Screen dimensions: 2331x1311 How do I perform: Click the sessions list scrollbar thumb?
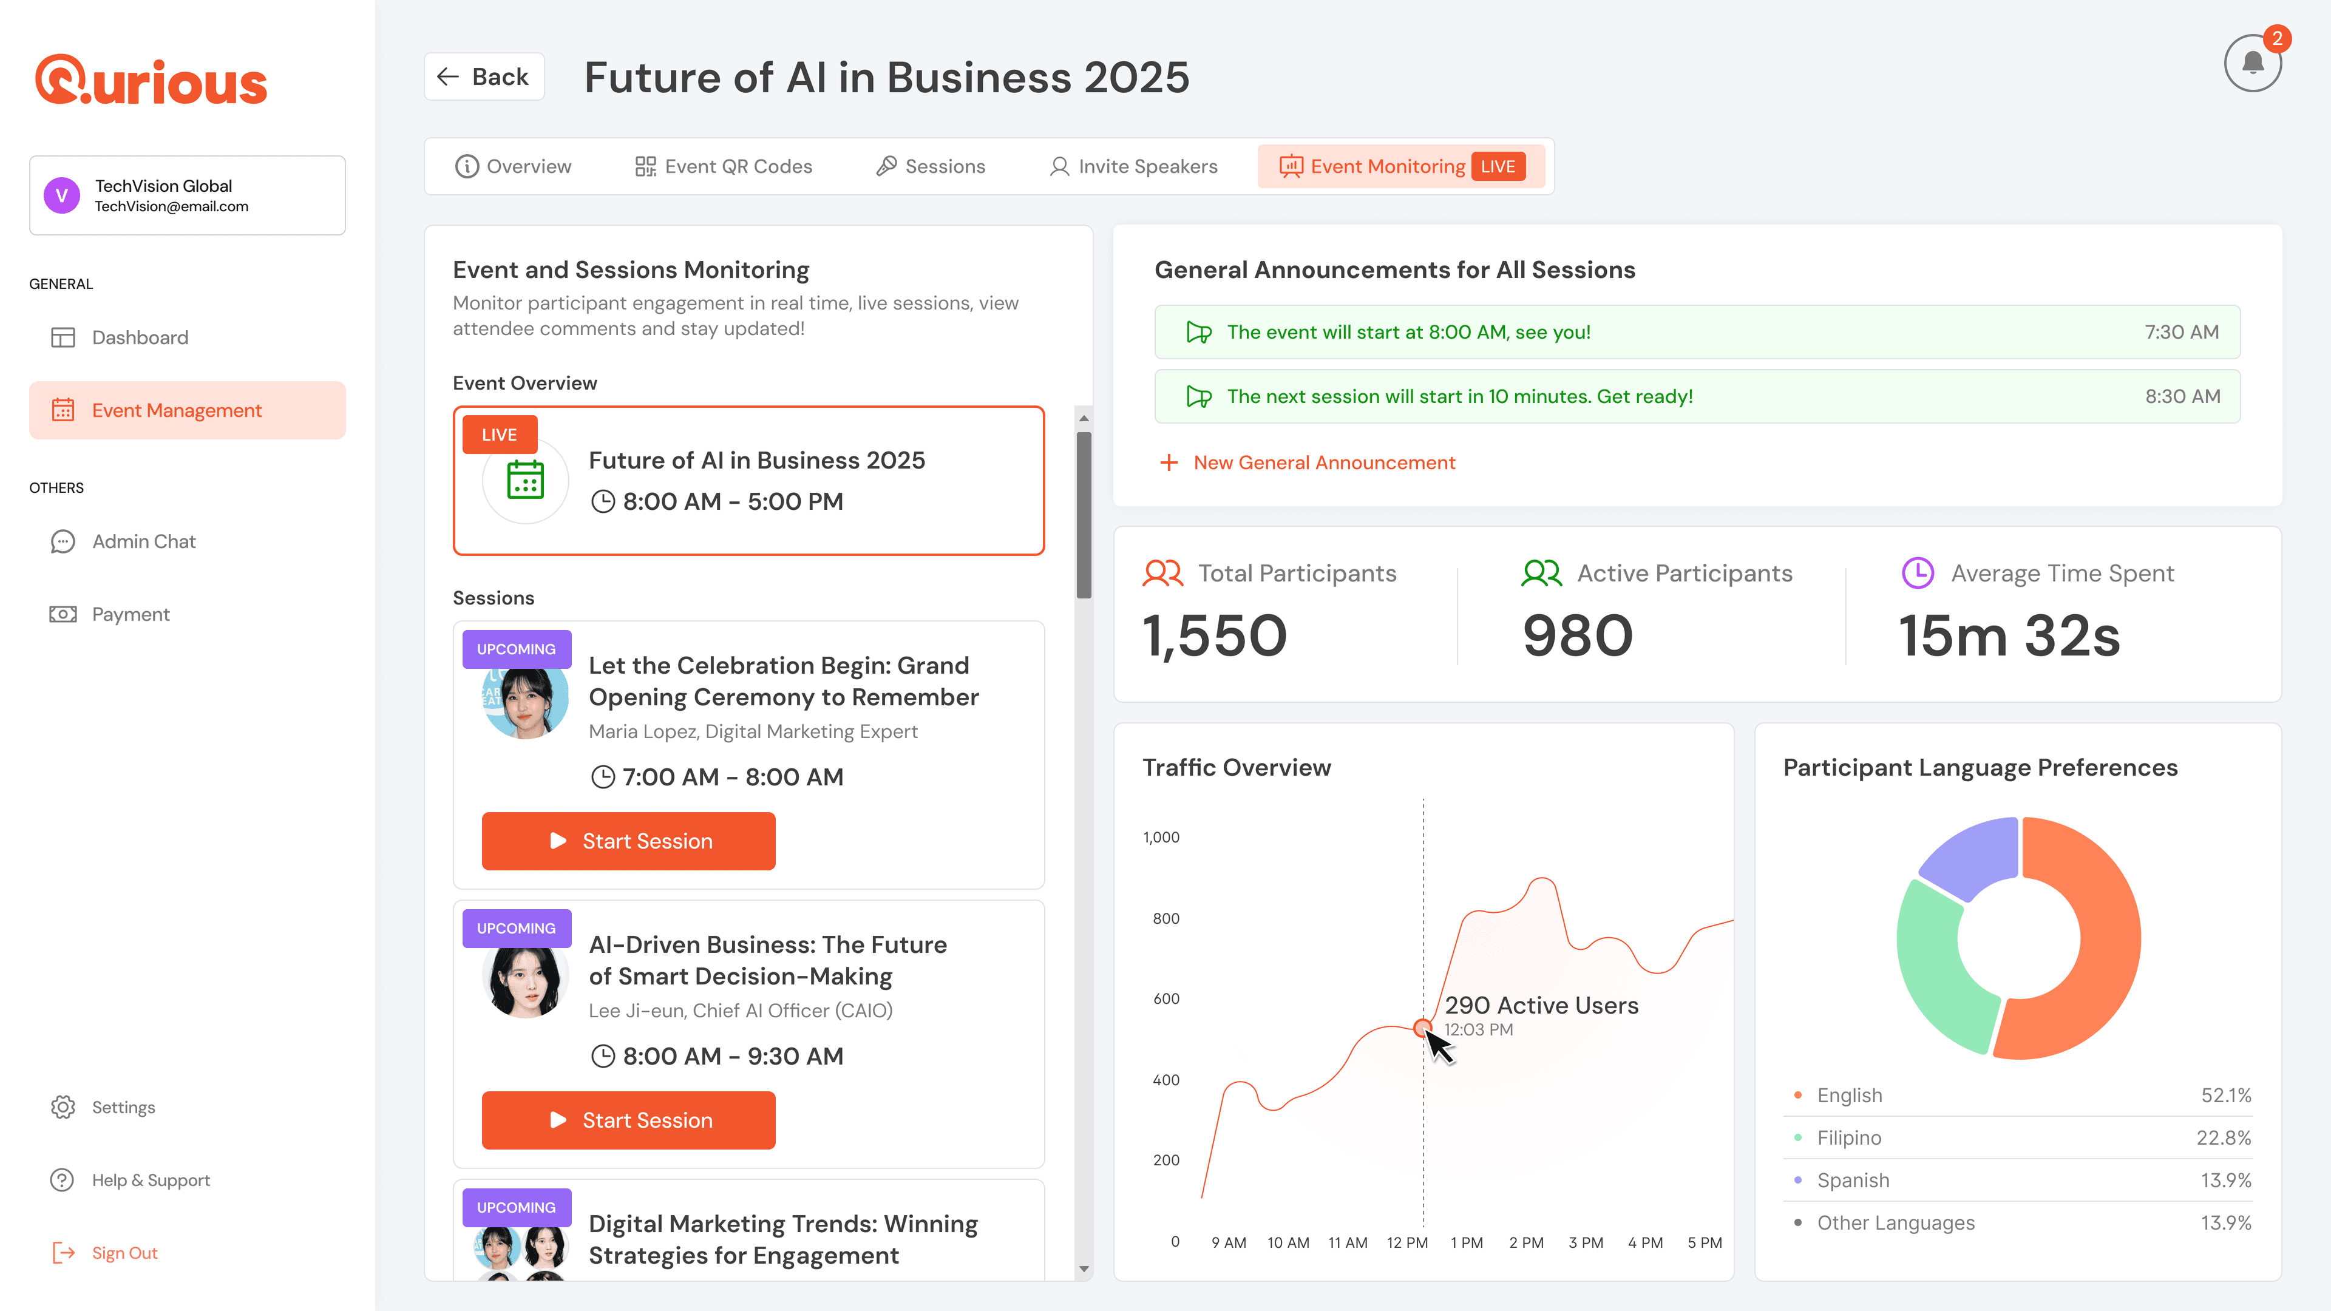pyautogui.click(x=1083, y=515)
